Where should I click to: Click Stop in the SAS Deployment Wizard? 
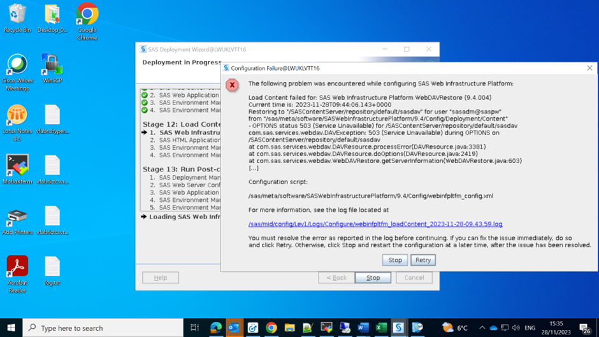tap(373, 278)
